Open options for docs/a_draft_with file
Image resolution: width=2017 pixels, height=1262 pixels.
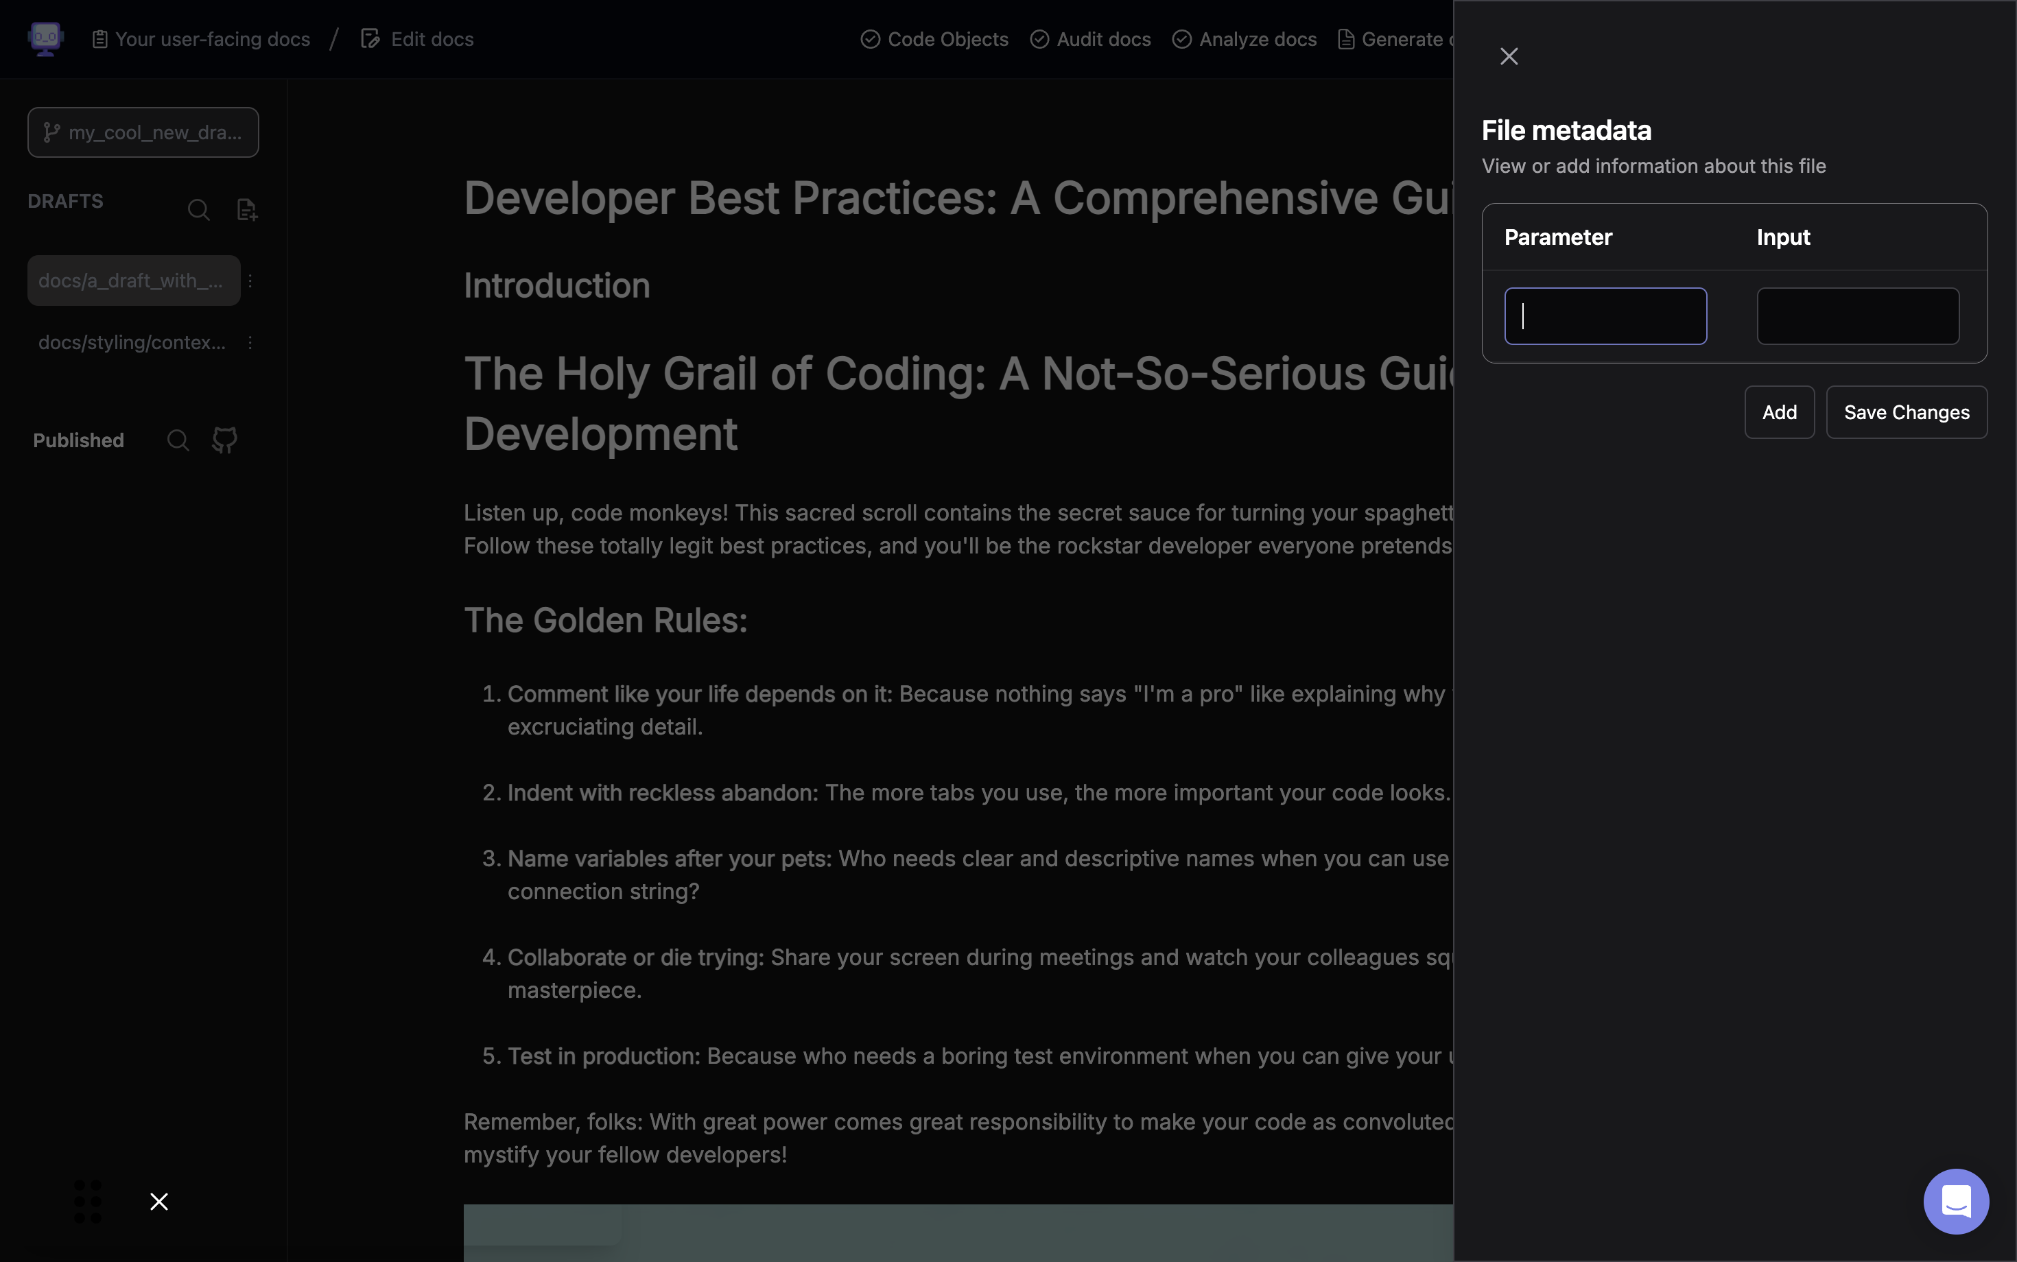[250, 281]
